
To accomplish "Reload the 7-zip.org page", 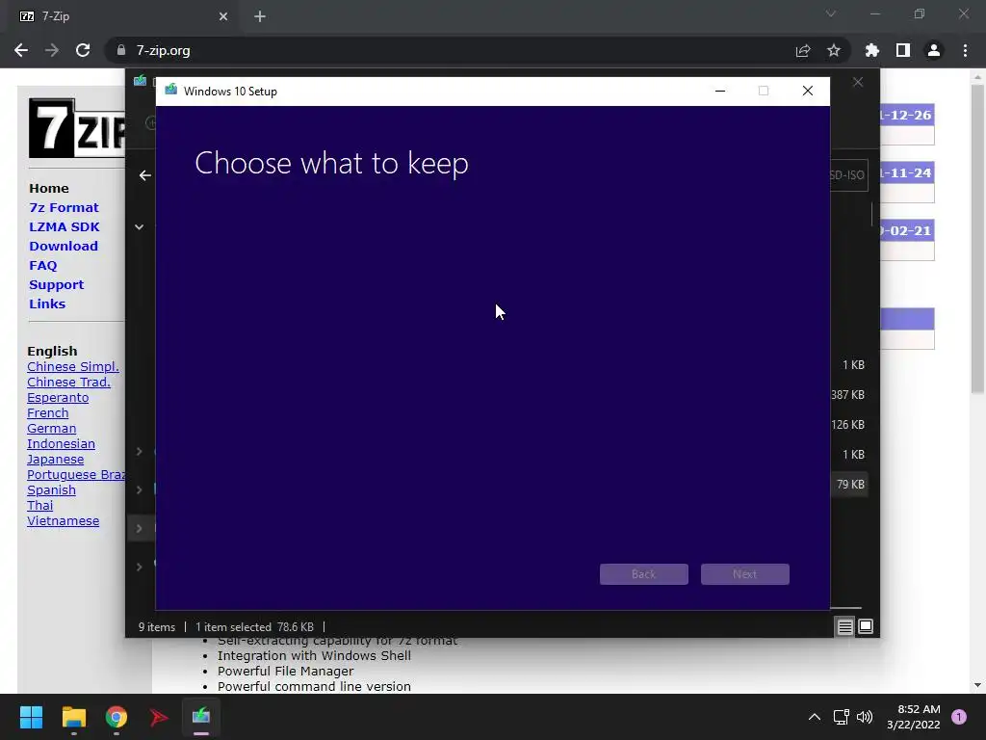I will pyautogui.click(x=83, y=50).
